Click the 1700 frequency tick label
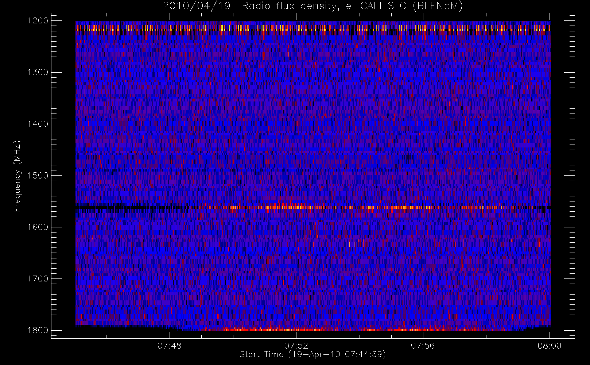The height and width of the screenshot is (365, 590). (x=38, y=278)
